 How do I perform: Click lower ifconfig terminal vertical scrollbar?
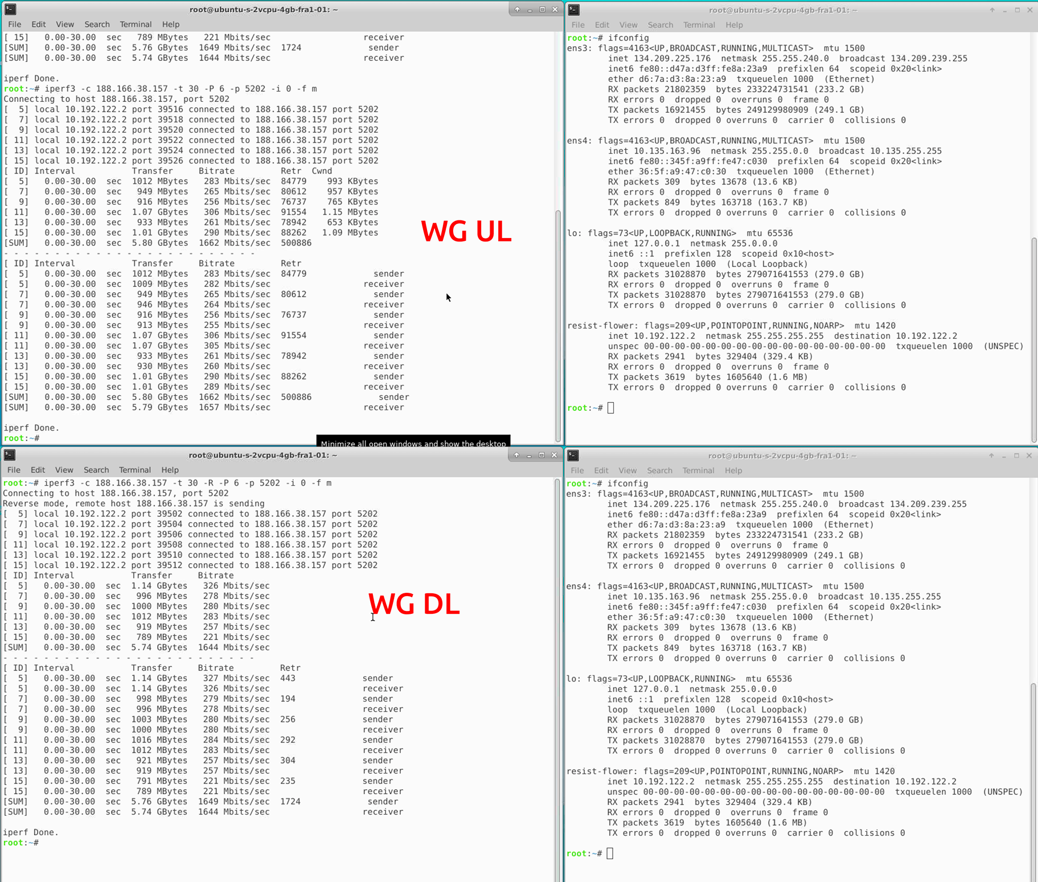1034,783
